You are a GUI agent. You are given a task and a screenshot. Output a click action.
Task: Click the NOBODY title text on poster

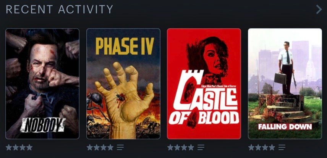[x=43, y=125]
